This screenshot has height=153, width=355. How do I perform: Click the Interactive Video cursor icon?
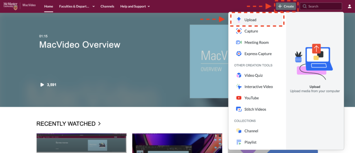click(238, 87)
